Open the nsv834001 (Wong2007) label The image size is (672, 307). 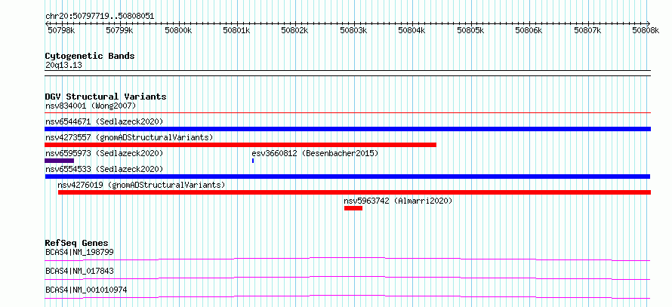[91, 106]
